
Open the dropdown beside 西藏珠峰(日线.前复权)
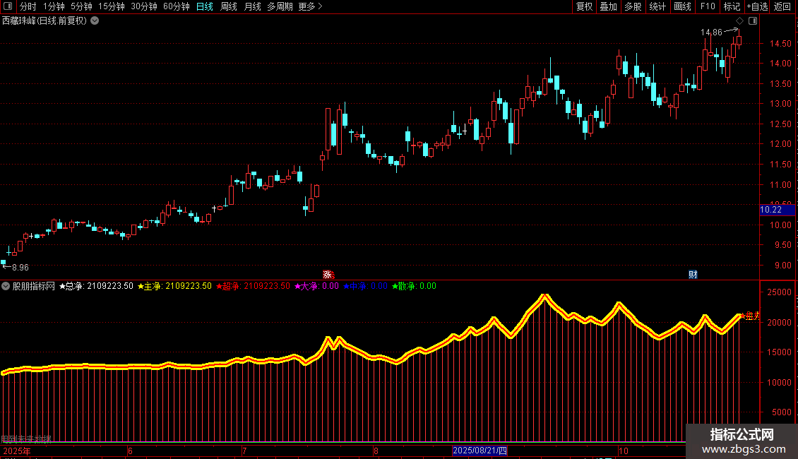click(x=95, y=21)
